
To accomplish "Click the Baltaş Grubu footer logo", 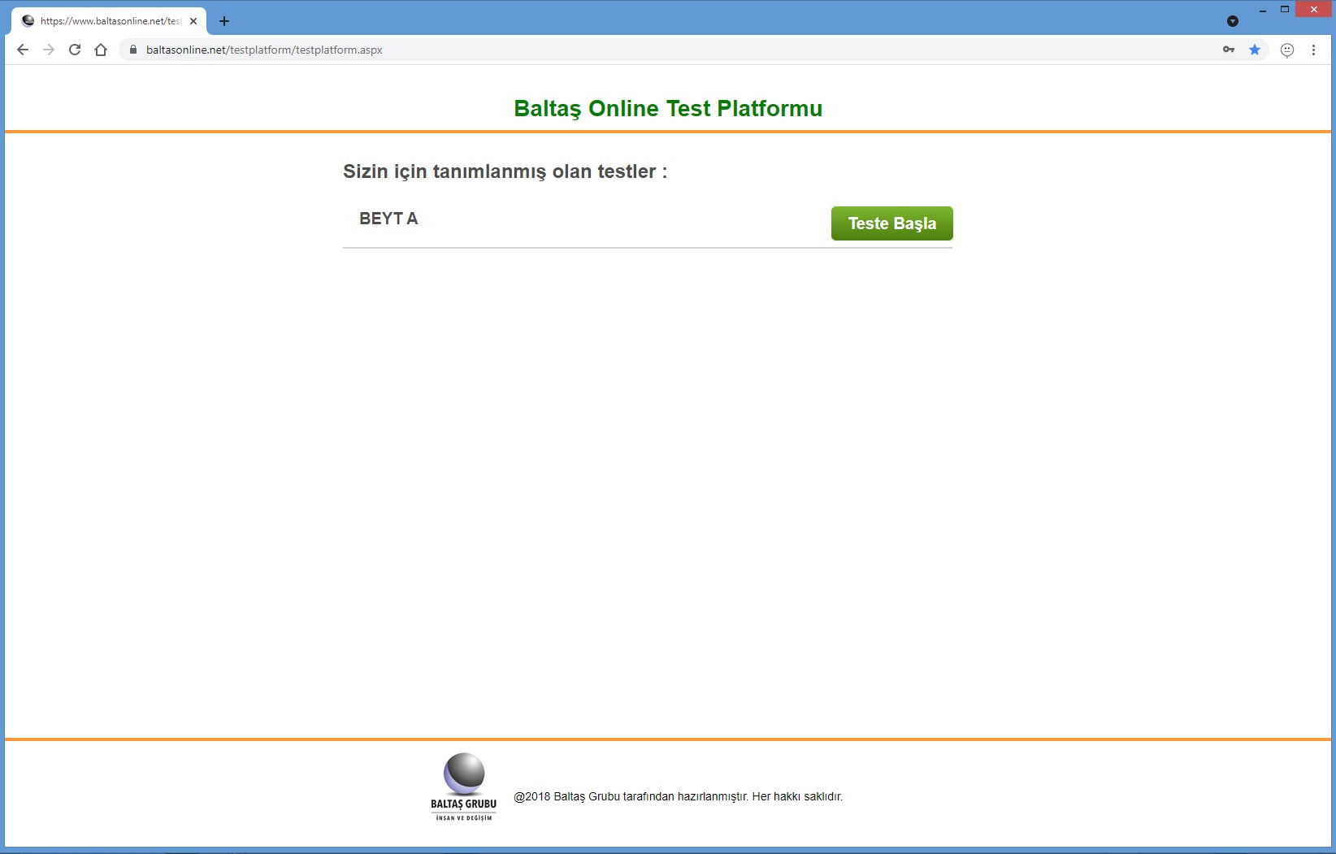I will [x=463, y=787].
